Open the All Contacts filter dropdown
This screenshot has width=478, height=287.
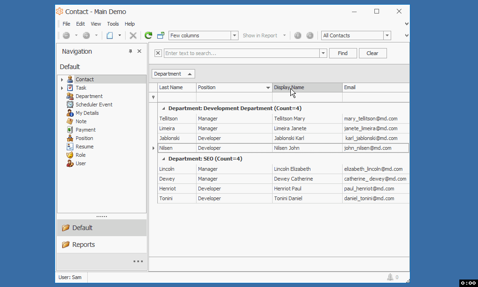tap(387, 35)
